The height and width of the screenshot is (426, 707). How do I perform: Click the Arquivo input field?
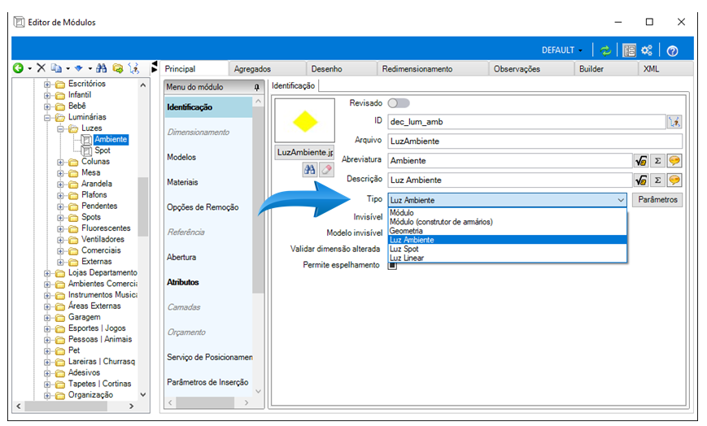point(535,141)
